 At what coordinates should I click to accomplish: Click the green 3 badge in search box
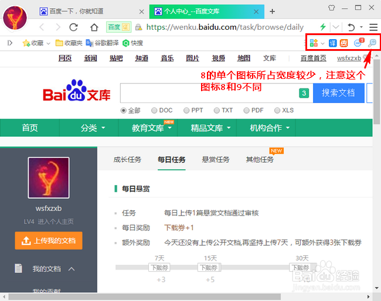304,93
